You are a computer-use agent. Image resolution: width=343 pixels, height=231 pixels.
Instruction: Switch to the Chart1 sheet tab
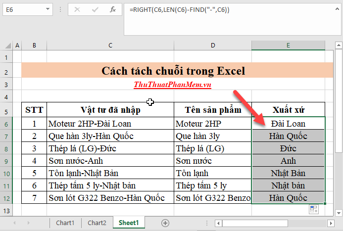pos(65,223)
